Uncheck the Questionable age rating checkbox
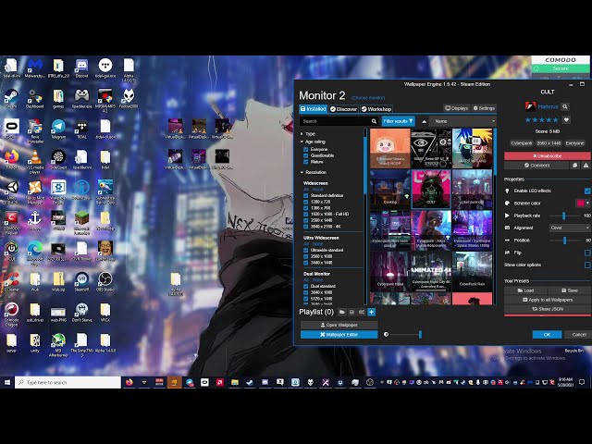The height and width of the screenshot is (444, 592). click(x=306, y=155)
